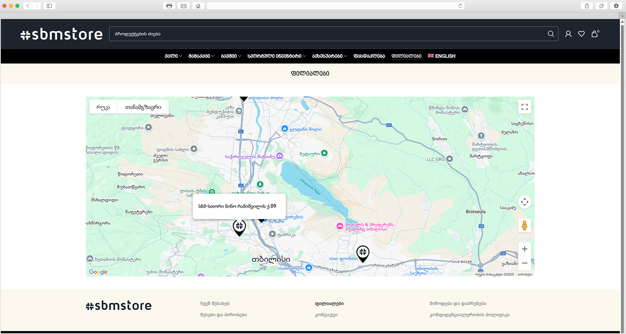Expand the აქსესუარები dropdown menu
Viewport: 626px width, 334px height.
click(330, 56)
